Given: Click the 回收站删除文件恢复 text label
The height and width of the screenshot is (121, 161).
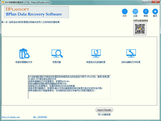Looking at the screenshot, I should [131, 62].
